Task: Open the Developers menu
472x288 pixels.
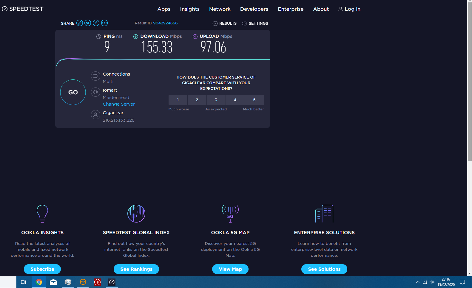Action: 254,9
